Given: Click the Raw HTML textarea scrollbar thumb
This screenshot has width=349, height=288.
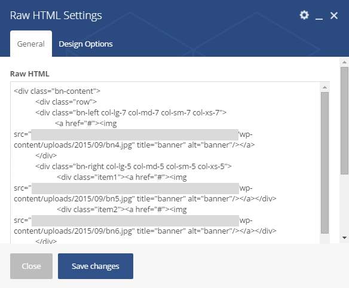Looking at the screenshot, I should [324, 163].
